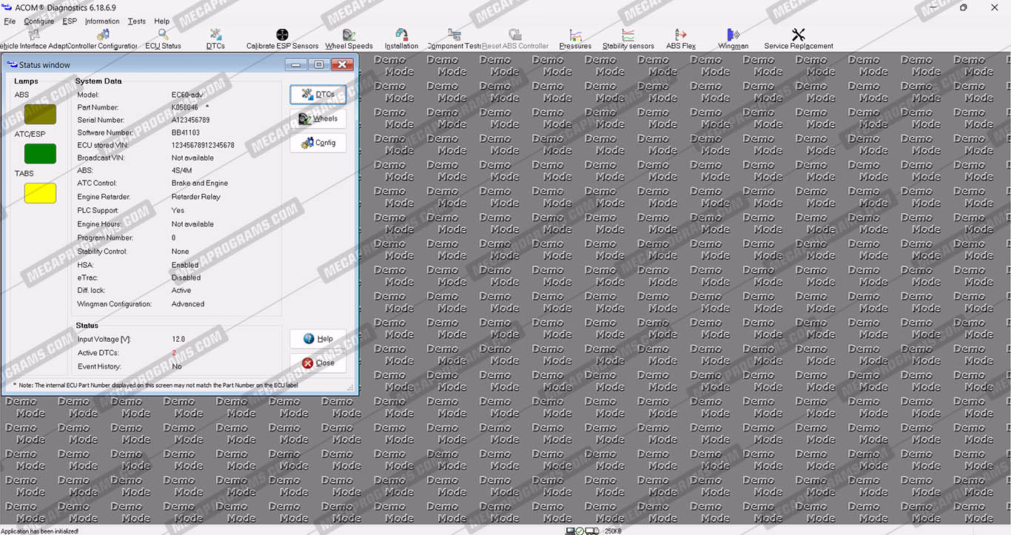Open the Configure menu
Viewport: 1011px width, 535px height.
pyautogui.click(x=38, y=21)
